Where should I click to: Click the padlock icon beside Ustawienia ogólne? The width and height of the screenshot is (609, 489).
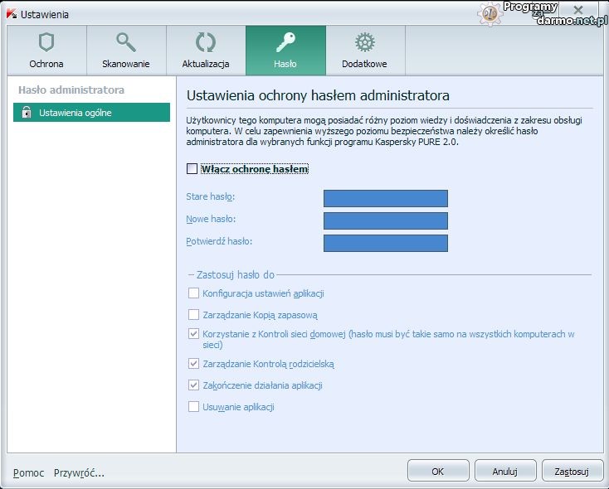coord(27,112)
